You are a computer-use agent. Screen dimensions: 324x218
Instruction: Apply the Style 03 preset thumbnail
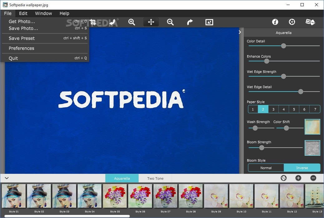coord(64,196)
